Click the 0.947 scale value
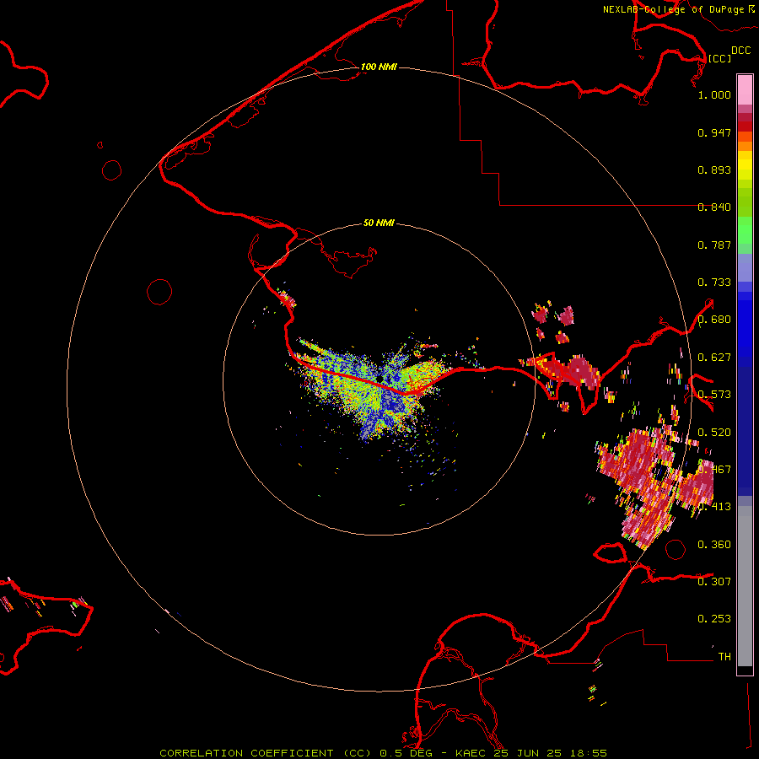 click(714, 132)
